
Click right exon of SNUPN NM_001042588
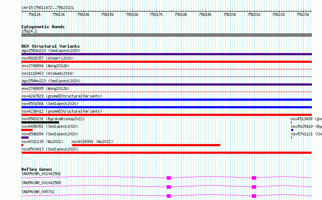[254, 187]
